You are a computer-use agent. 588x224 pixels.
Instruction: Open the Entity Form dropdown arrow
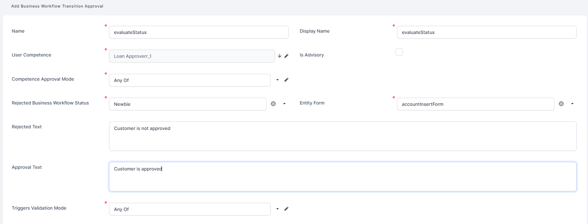572,104
